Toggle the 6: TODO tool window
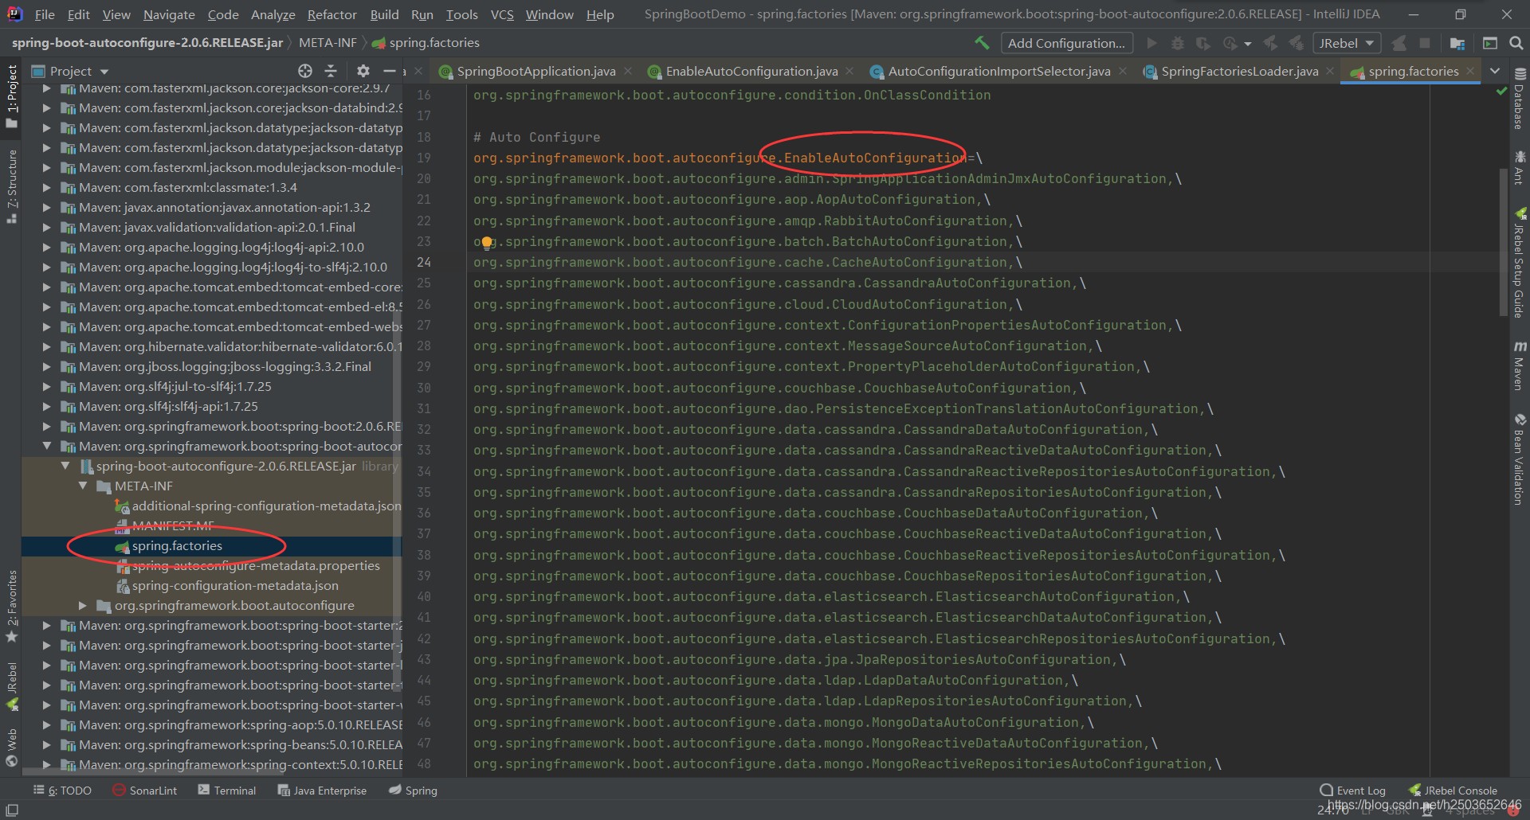Screen dimensions: 1530x820 point(62,791)
